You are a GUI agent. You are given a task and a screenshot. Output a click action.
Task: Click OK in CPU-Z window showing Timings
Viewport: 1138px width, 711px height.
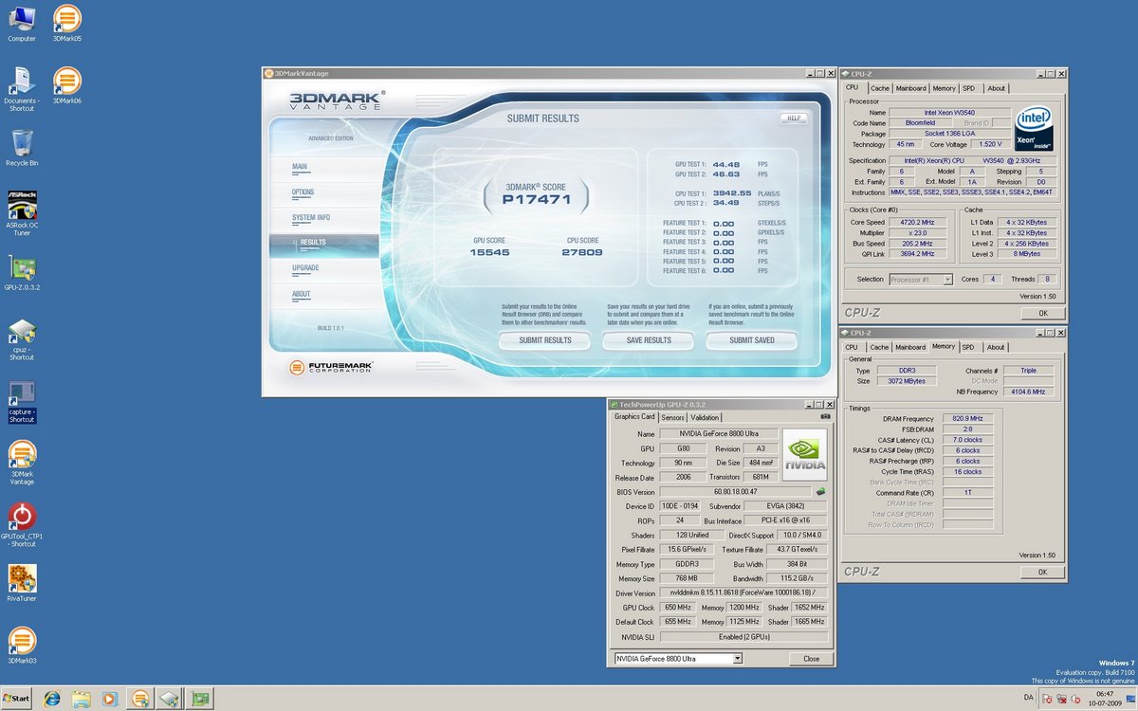(x=1042, y=572)
